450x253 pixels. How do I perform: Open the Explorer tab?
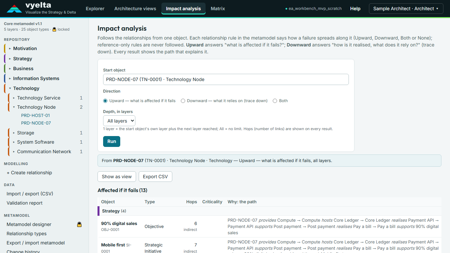[x=95, y=9]
